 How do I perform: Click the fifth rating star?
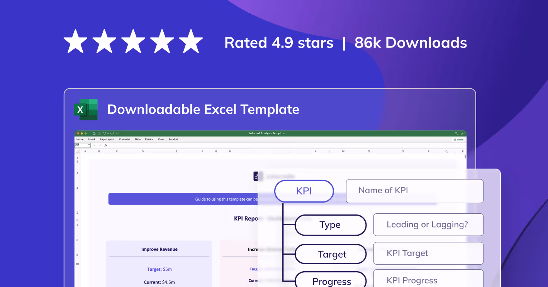click(191, 41)
